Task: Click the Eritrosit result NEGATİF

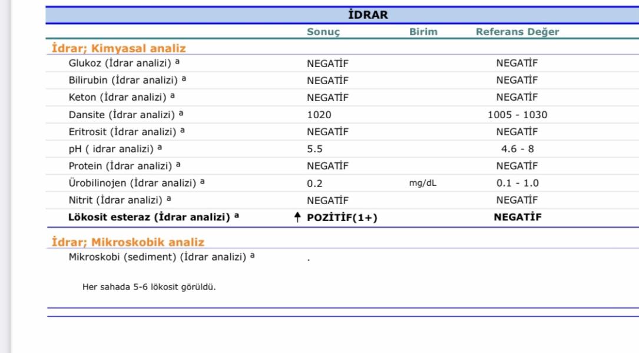Action: click(x=327, y=132)
